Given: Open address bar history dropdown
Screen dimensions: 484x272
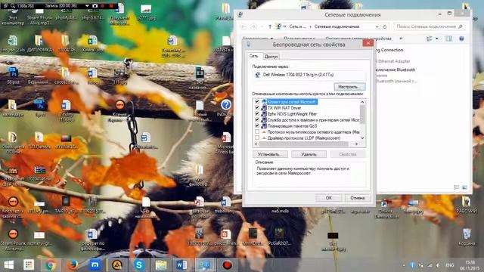Looking at the screenshot, I should (x=377, y=27).
